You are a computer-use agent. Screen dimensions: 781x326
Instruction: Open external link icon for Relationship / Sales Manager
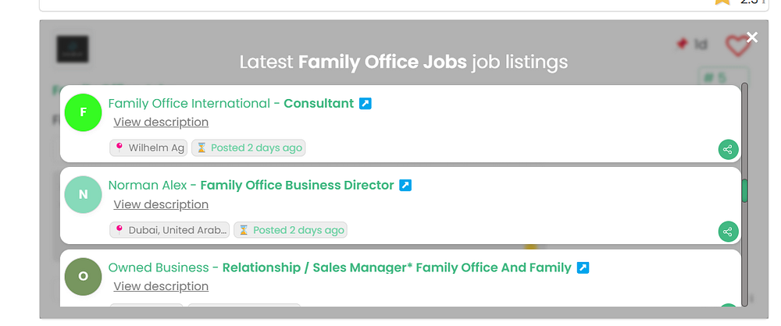click(583, 268)
